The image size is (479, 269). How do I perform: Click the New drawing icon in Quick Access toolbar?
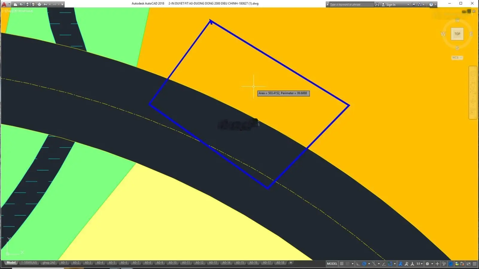15,4
